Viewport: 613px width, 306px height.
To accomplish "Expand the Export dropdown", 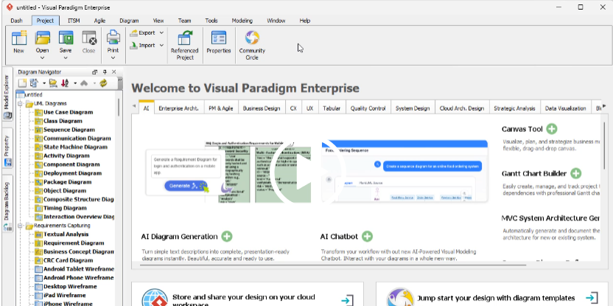I will coord(161,33).
